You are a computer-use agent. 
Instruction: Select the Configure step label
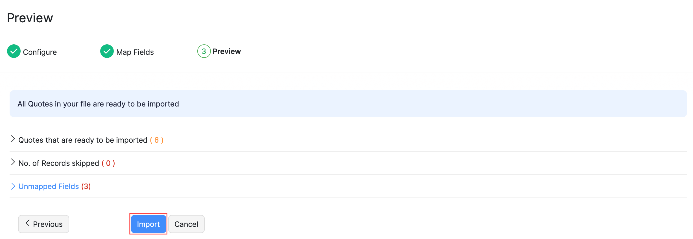coord(40,52)
